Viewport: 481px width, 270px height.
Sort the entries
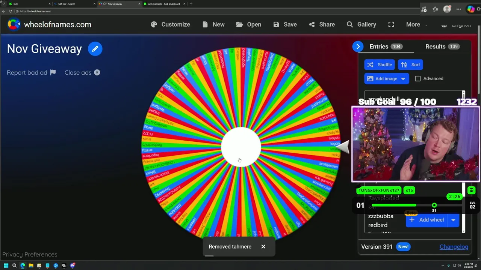411,64
